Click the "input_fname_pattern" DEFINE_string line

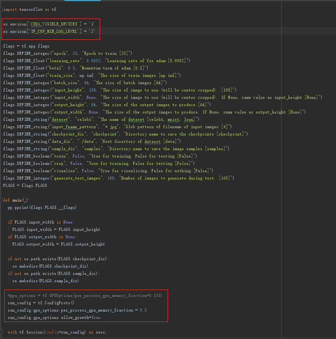tap(117, 127)
